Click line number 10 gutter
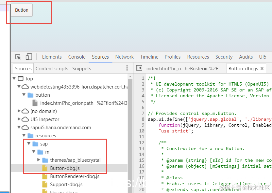The width and height of the screenshot is (272, 193). (x=142, y=131)
